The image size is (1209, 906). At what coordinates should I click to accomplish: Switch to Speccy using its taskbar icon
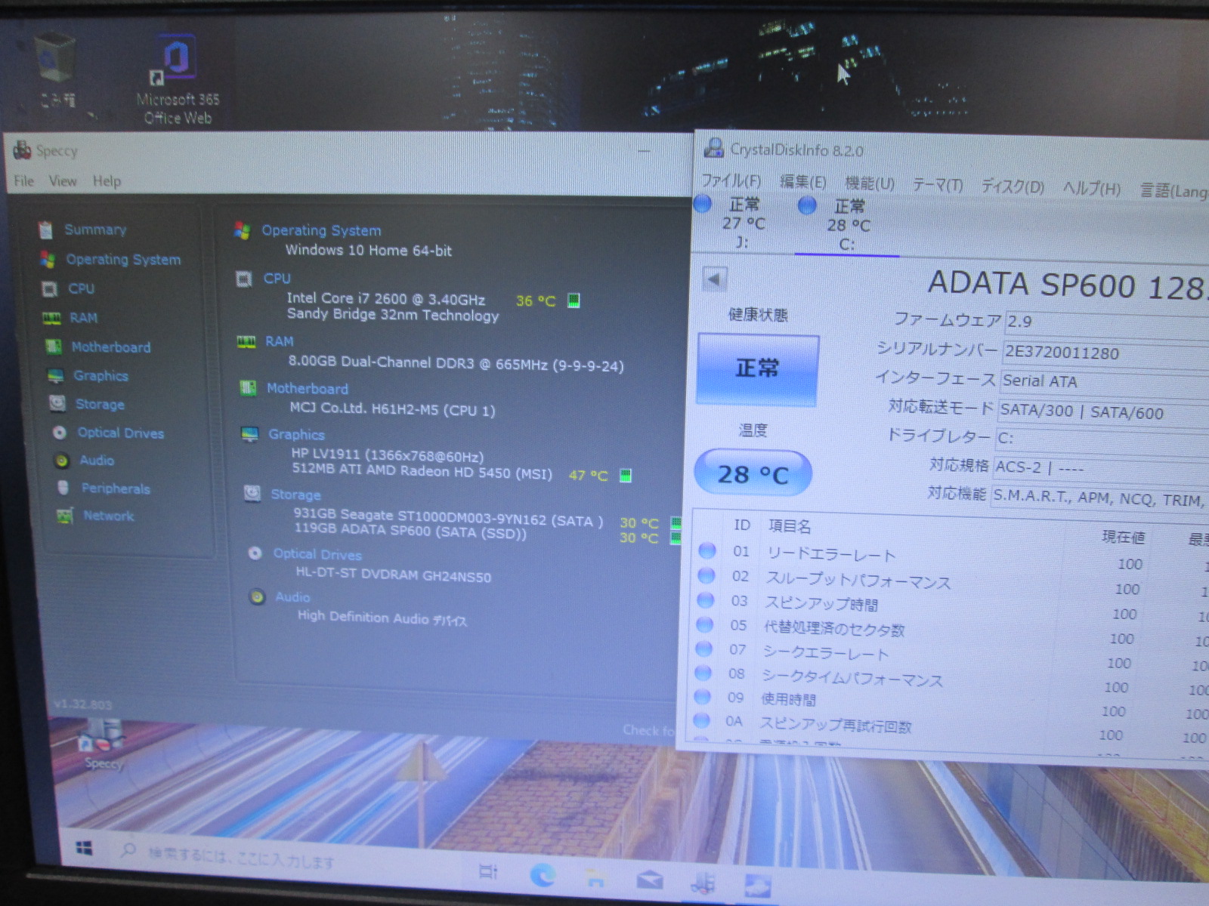click(x=703, y=882)
